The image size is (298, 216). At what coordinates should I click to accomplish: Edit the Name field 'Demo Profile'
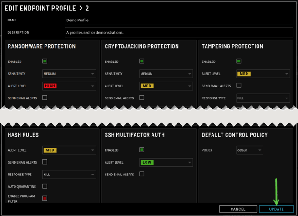point(179,20)
